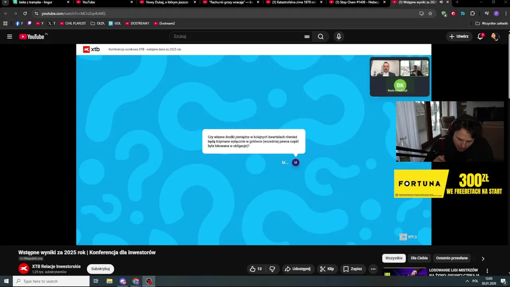
Task: Mute the playing Wstępne wyniki tab speaker
Action: (441, 2)
